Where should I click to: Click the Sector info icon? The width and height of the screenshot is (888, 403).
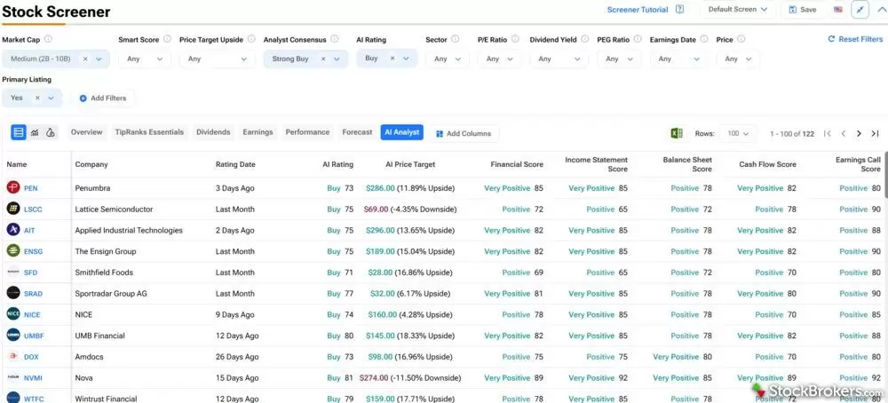456,39
